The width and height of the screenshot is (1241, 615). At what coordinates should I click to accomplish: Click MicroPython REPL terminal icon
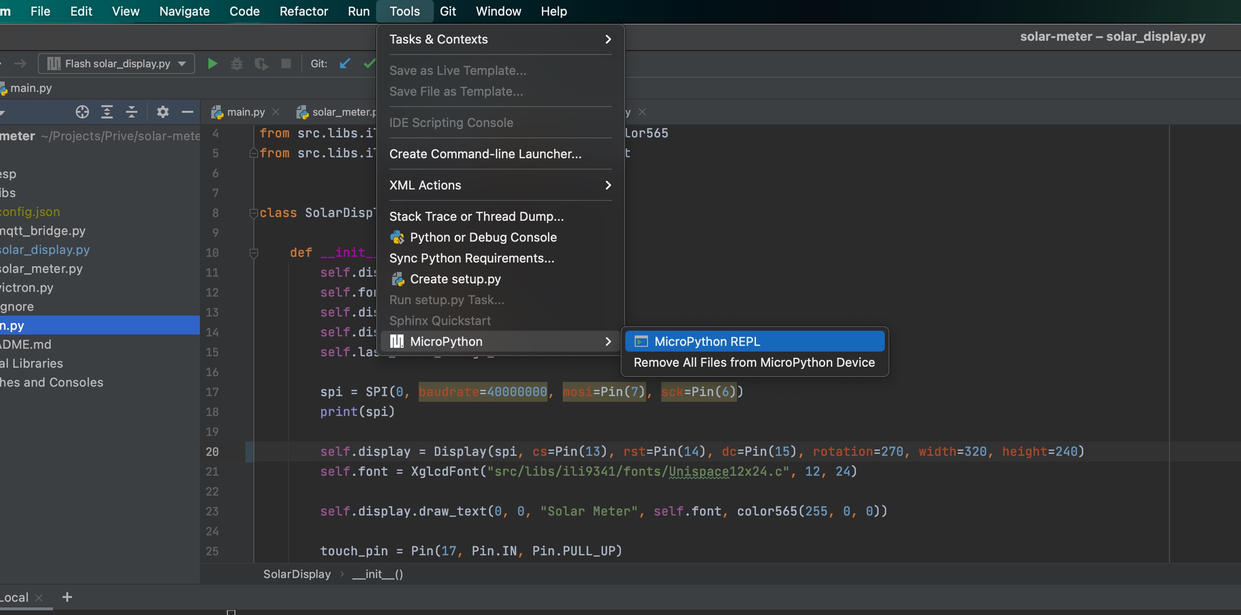pos(641,342)
